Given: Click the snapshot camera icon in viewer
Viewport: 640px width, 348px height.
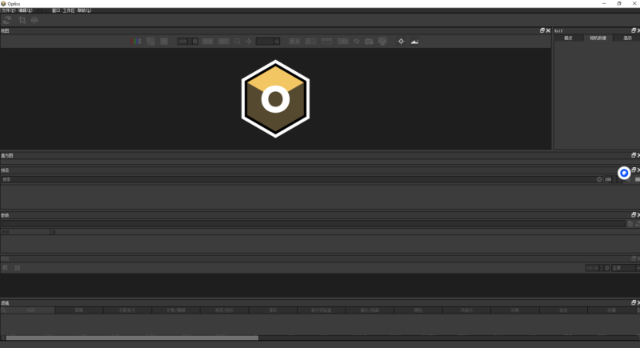Looking at the screenshot, I should 369,41.
